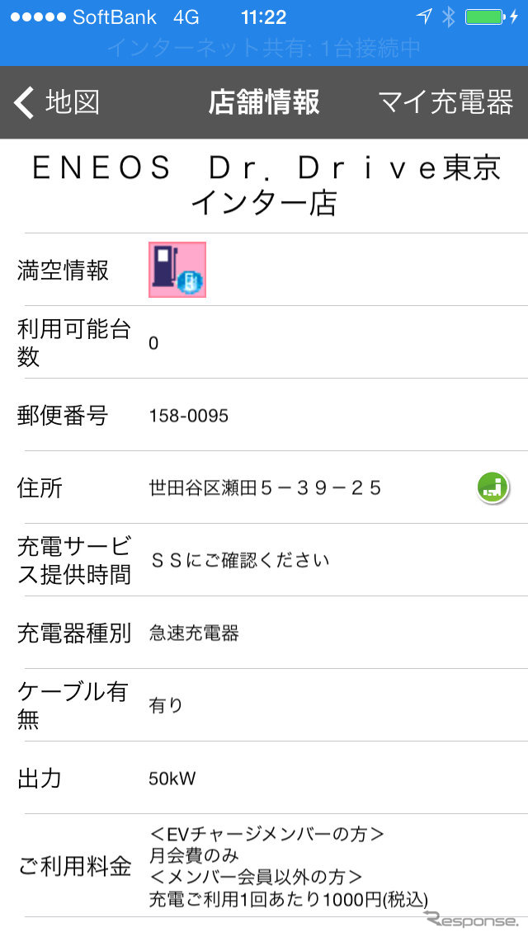Tap the pink charger availability icon
The height and width of the screenshot is (937, 528).
coord(177,270)
